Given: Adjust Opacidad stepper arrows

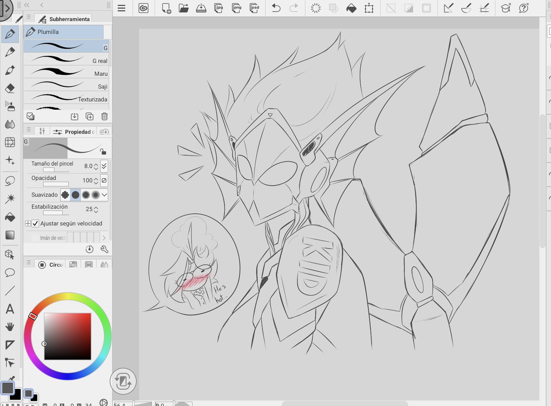Looking at the screenshot, I should click(96, 180).
